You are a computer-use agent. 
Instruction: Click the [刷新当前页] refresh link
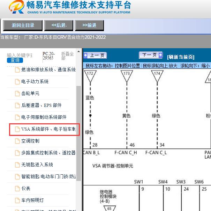tap(181, 57)
